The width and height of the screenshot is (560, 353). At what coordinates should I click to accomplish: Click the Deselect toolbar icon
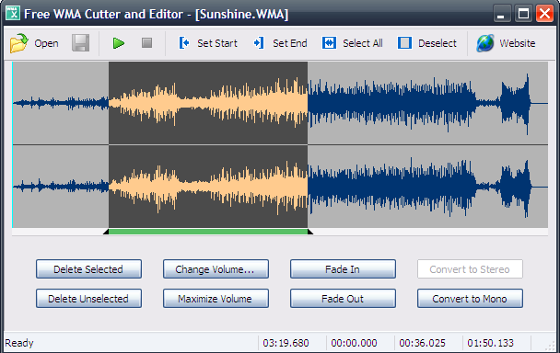pos(404,43)
